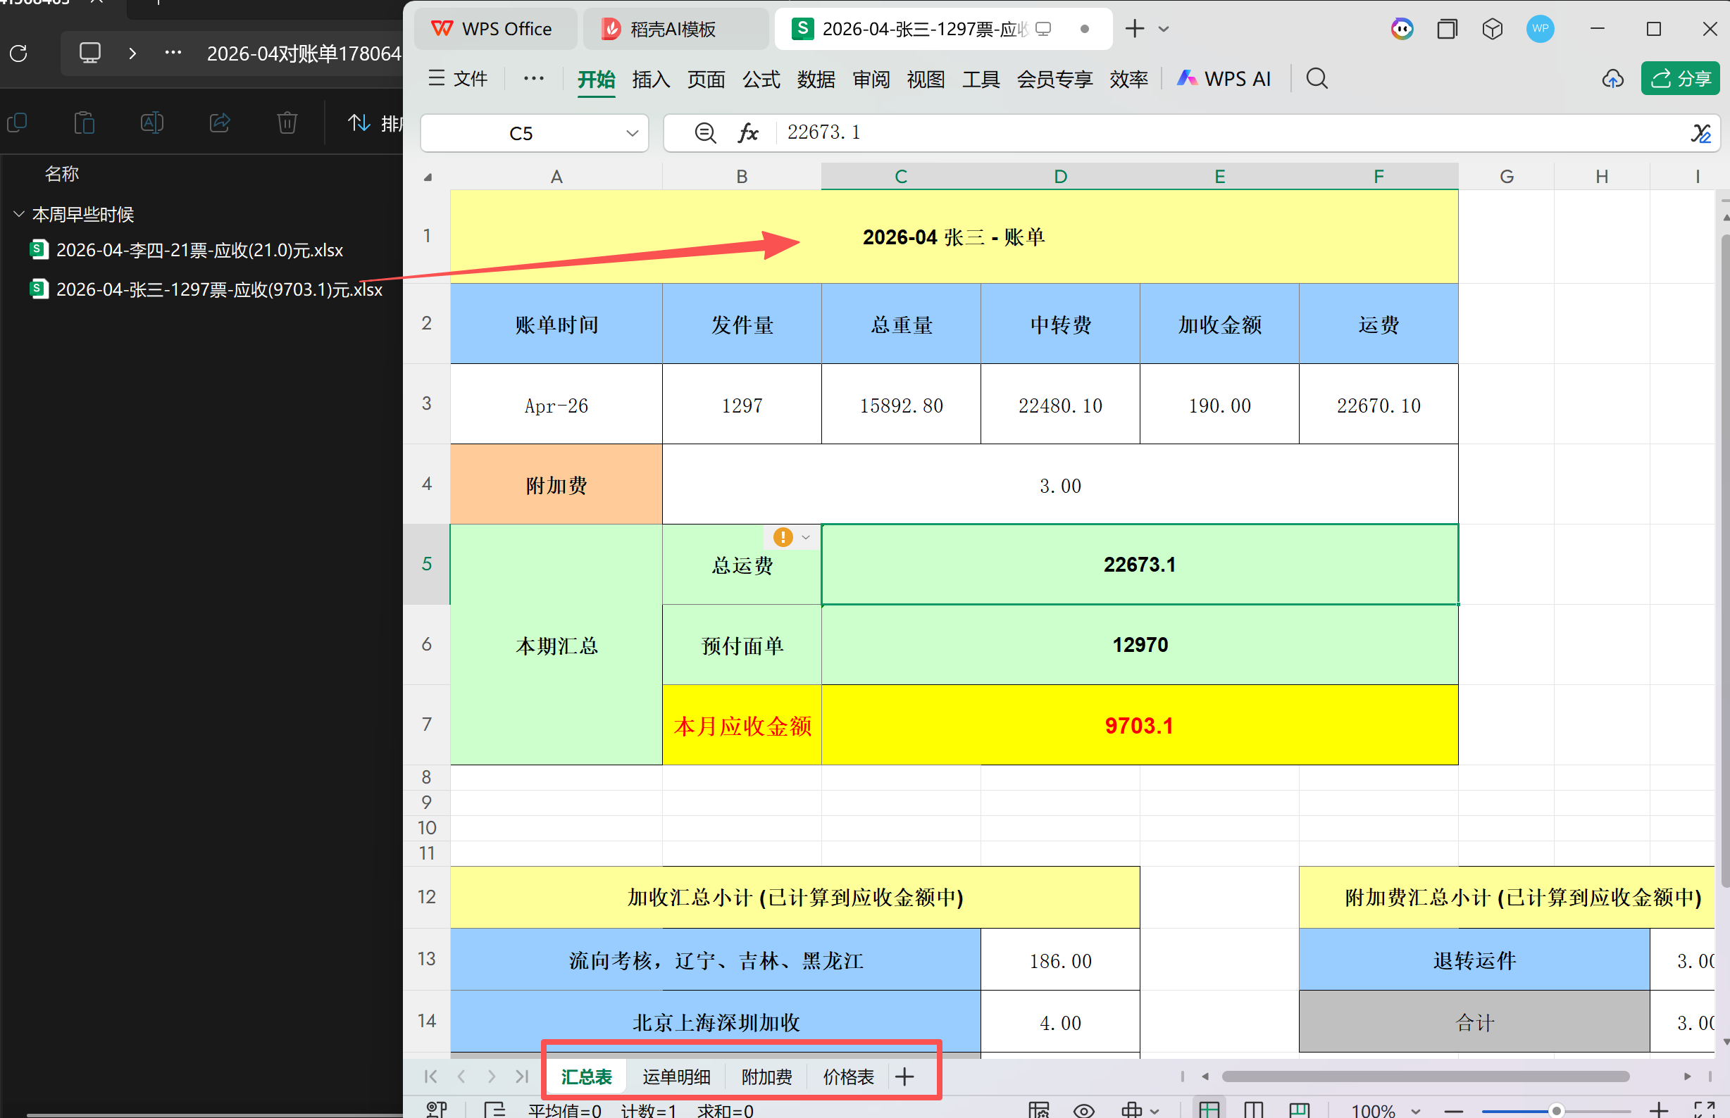The image size is (1730, 1118).
Task: Click the horizontal scrollbar thumb
Action: pyautogui.click(x=1426, y=1076)
